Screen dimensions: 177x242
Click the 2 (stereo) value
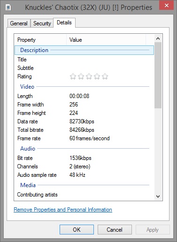point(80,166)
